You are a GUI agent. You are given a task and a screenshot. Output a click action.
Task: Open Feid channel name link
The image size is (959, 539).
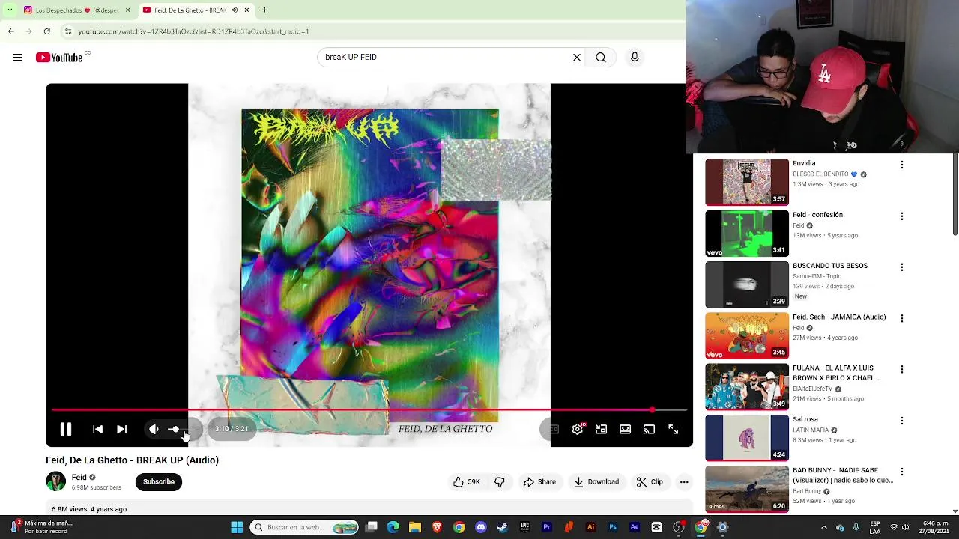(79, 477)
